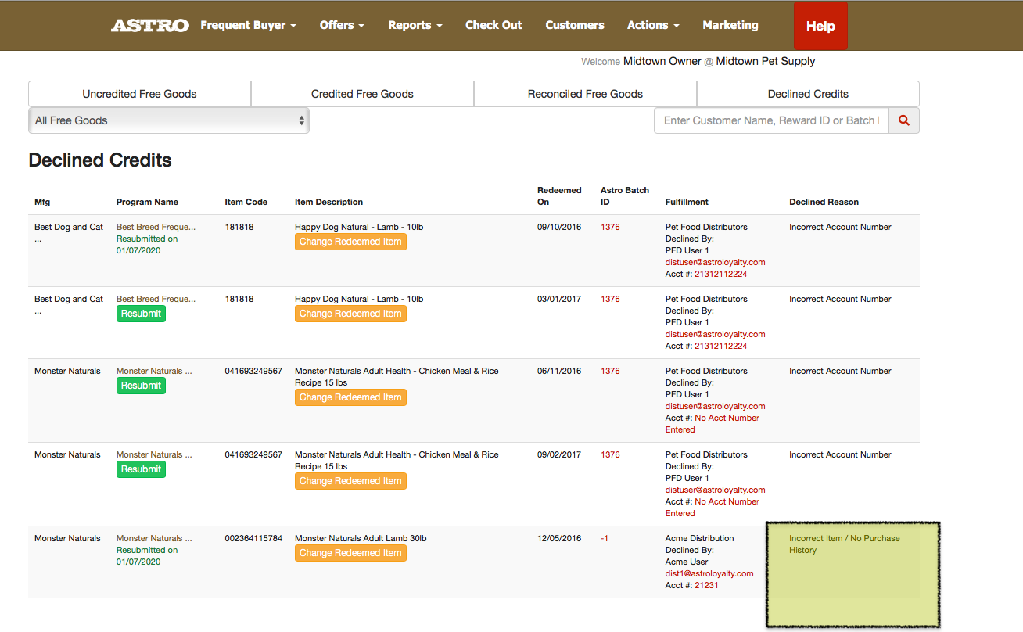The height and width of the screenshot is (632, 1023).
Task: Click the ASTRO logo
Action: point(150,25)
